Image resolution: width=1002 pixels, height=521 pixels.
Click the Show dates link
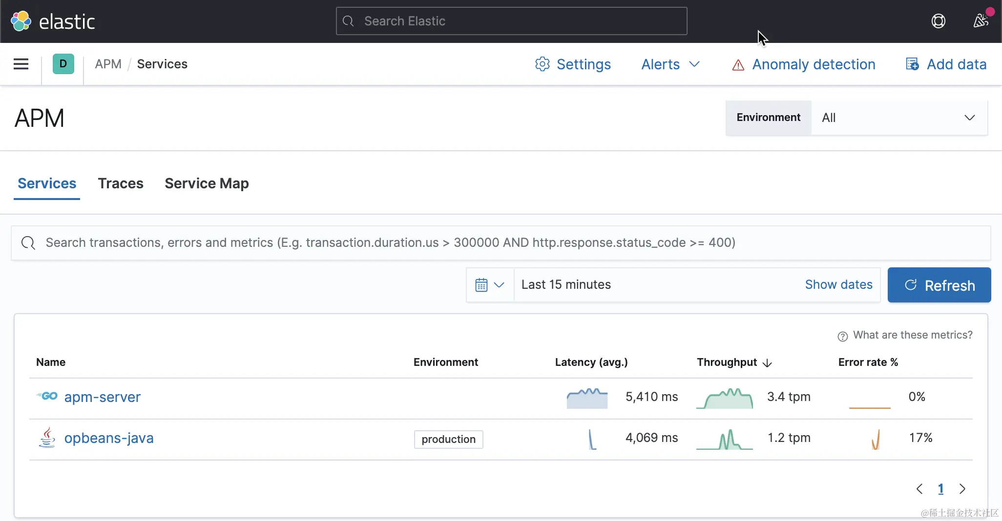point(838,284)
